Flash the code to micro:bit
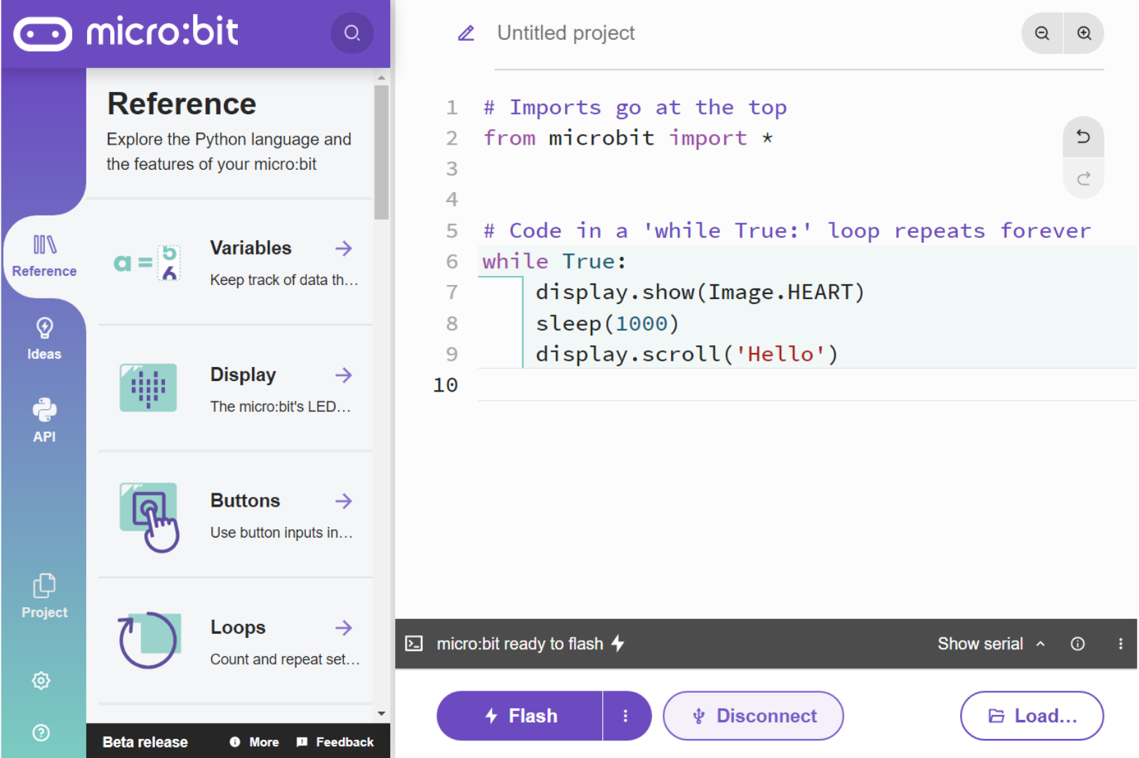This screenshot has height=758, width=1139. 519,716
